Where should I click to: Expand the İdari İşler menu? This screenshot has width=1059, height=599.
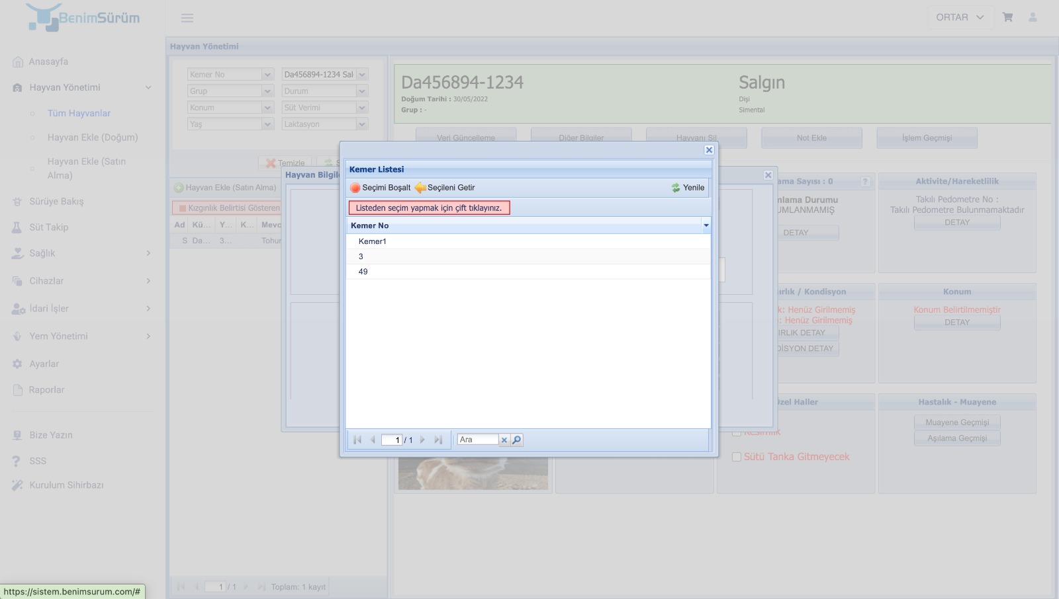83,309
